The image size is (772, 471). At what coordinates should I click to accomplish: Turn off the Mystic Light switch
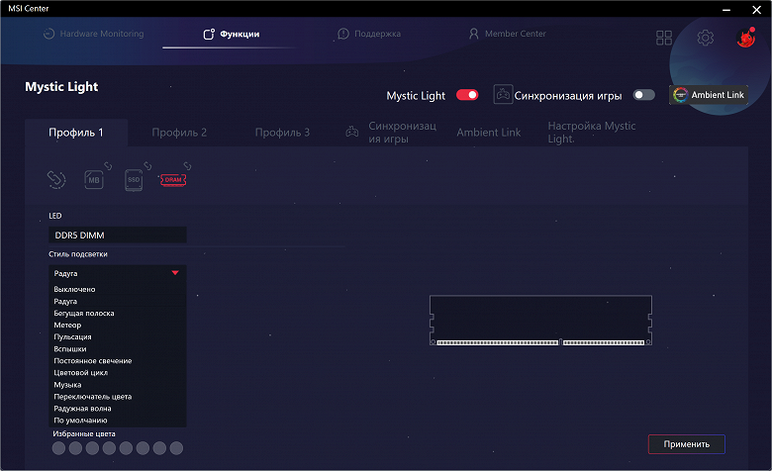coord(467,95)
